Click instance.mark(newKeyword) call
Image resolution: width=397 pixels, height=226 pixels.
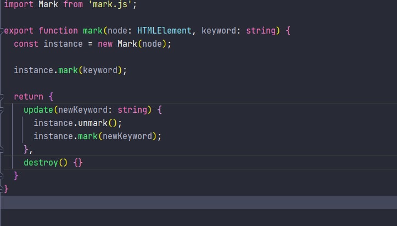click(x=95, y=136)
